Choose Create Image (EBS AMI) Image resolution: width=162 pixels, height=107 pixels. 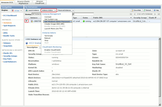point(54,24)
